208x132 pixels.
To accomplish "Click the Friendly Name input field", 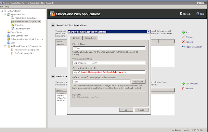I will pos(109,48).
